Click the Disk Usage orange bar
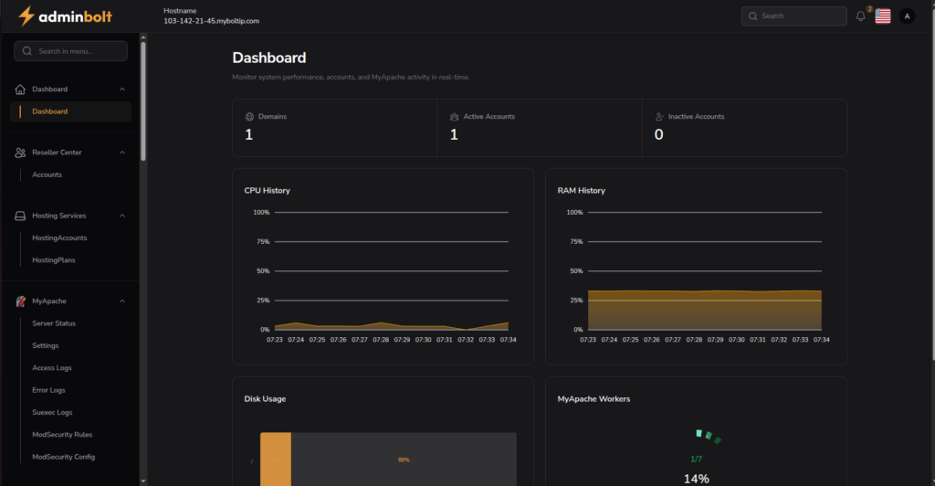 [276, 460]
